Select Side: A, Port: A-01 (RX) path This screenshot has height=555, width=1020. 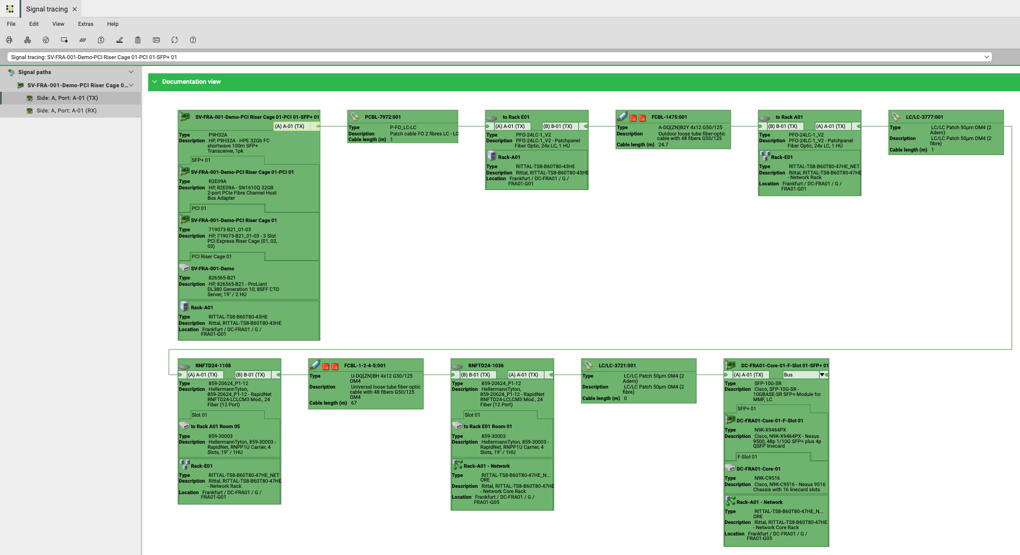pyautogui.click(x=67, y=111)
